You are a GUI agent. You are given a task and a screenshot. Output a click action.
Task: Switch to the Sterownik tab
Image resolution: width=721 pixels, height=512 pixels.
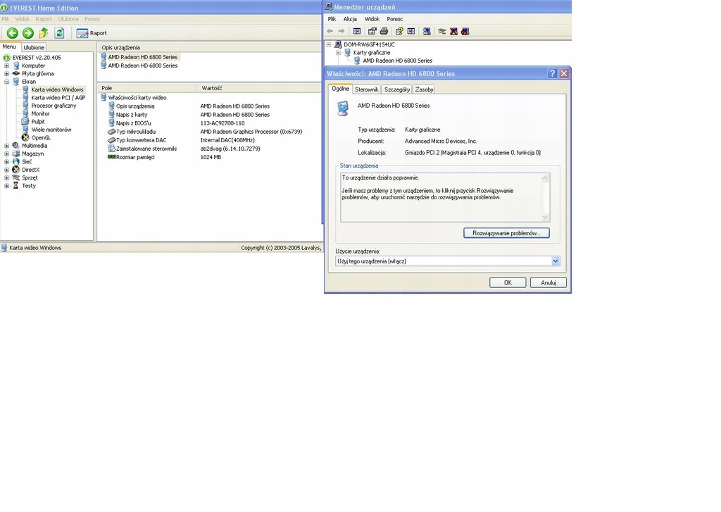[x=366, y=89]
